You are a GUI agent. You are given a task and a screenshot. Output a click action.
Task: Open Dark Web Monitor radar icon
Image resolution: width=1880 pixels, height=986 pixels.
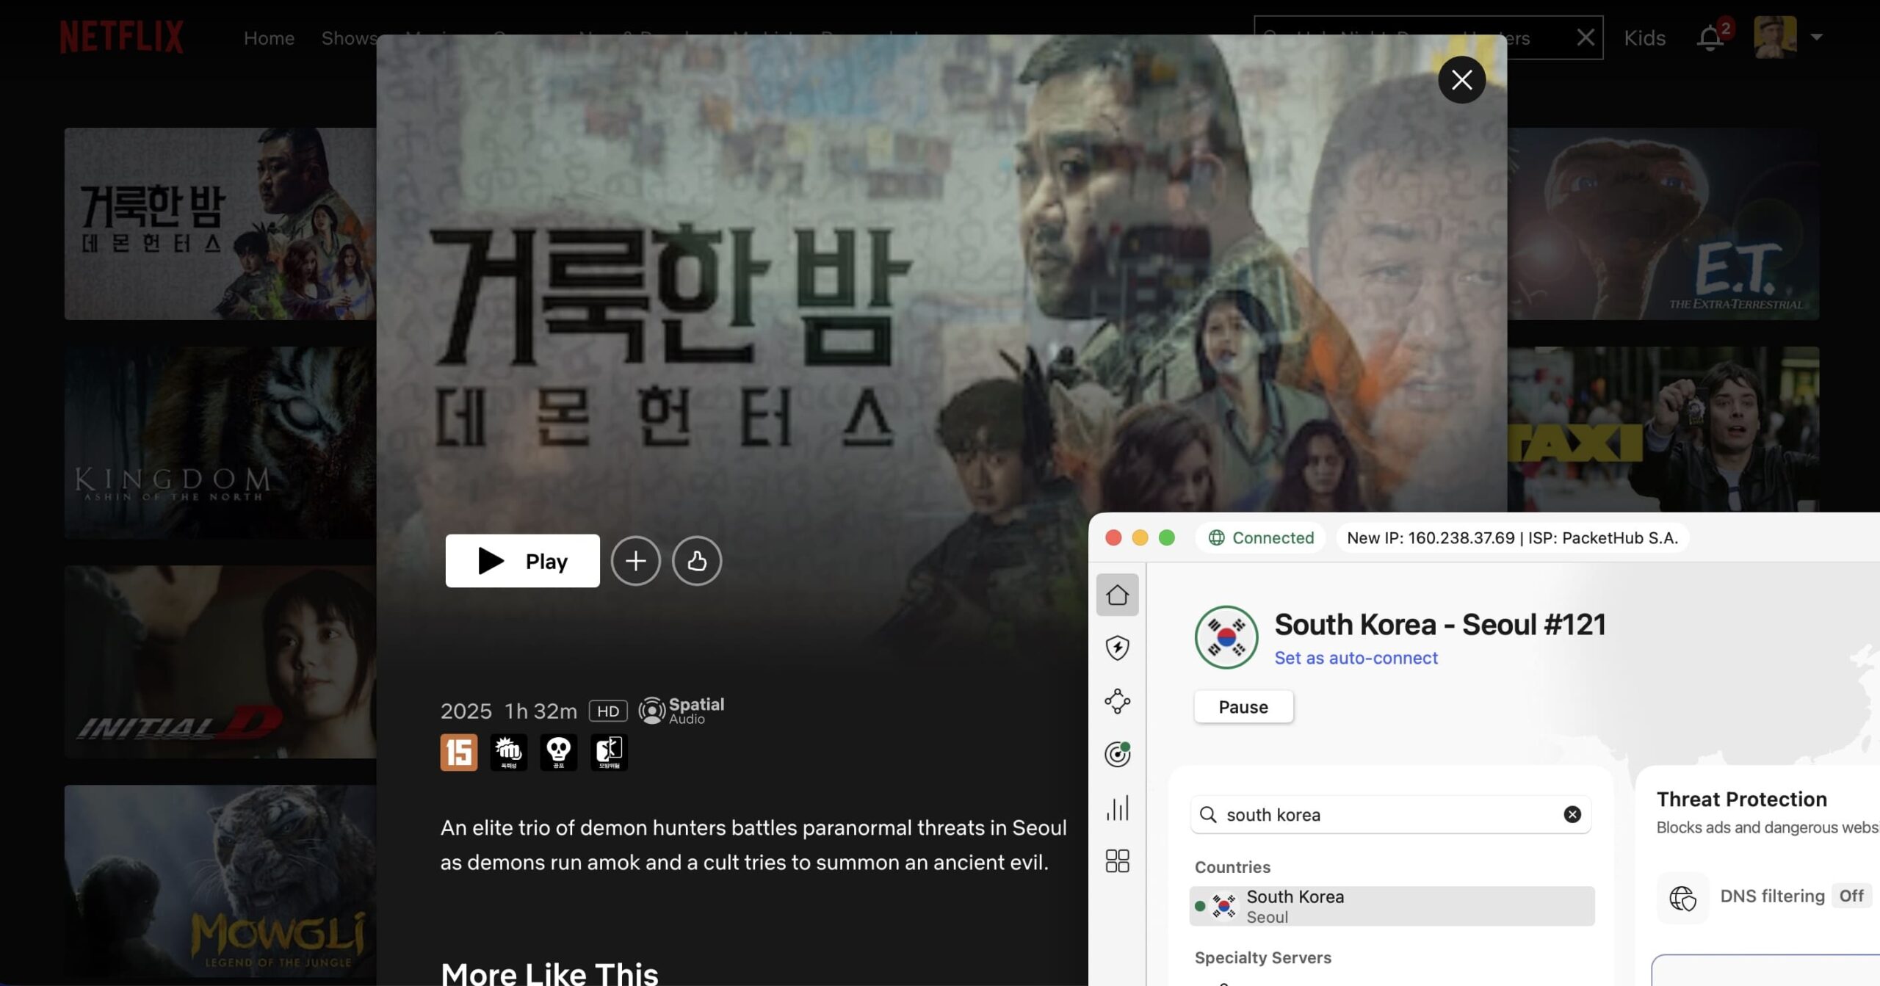[1118, 754]
